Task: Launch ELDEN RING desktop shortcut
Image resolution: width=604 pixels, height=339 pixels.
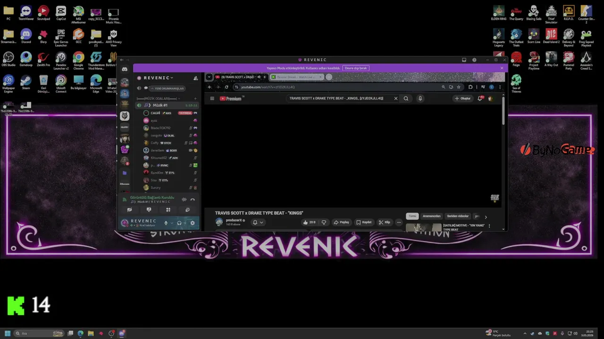Action: point(499,13)
